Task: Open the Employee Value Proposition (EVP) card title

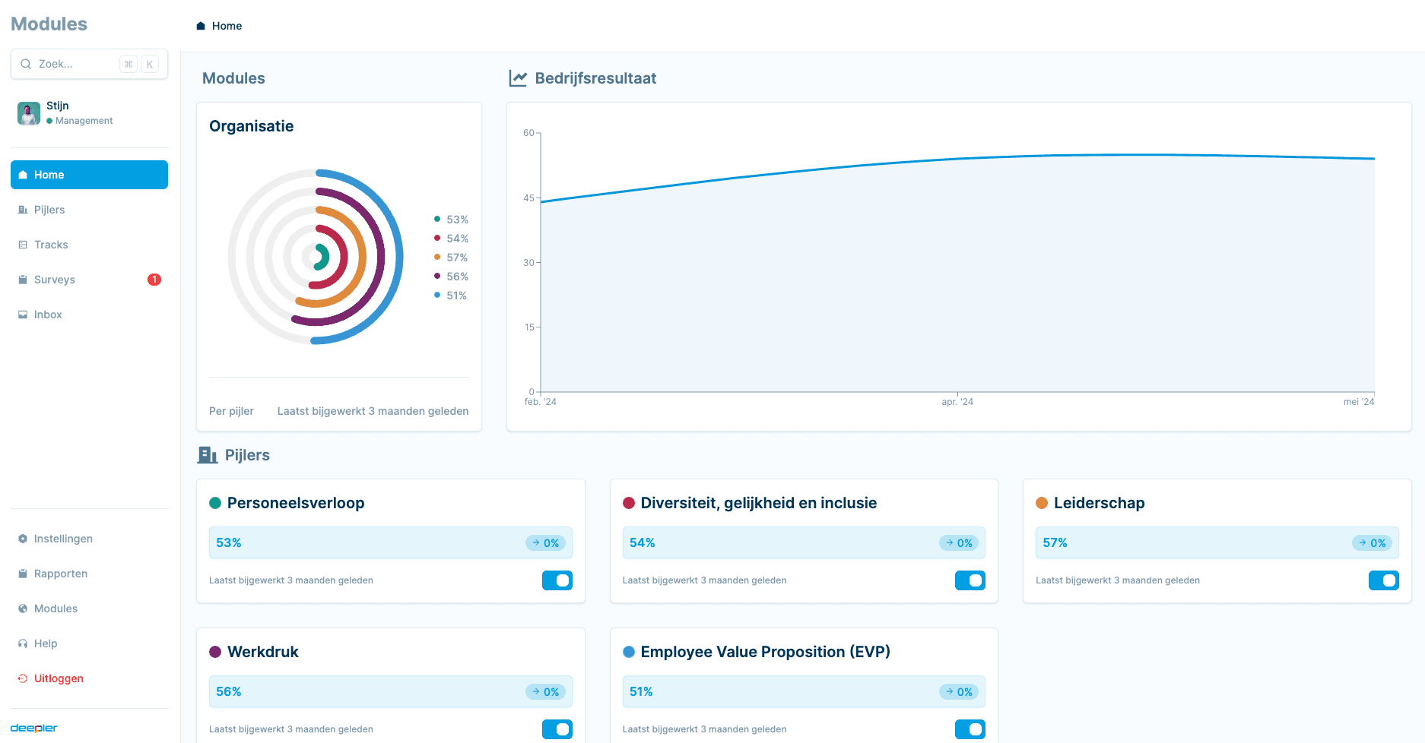Action: 765,652
